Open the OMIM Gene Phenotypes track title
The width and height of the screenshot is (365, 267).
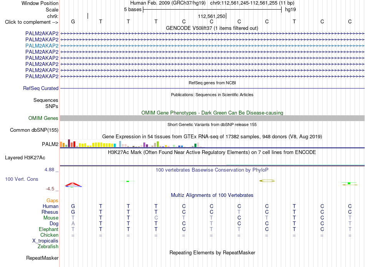coord(212,113)
